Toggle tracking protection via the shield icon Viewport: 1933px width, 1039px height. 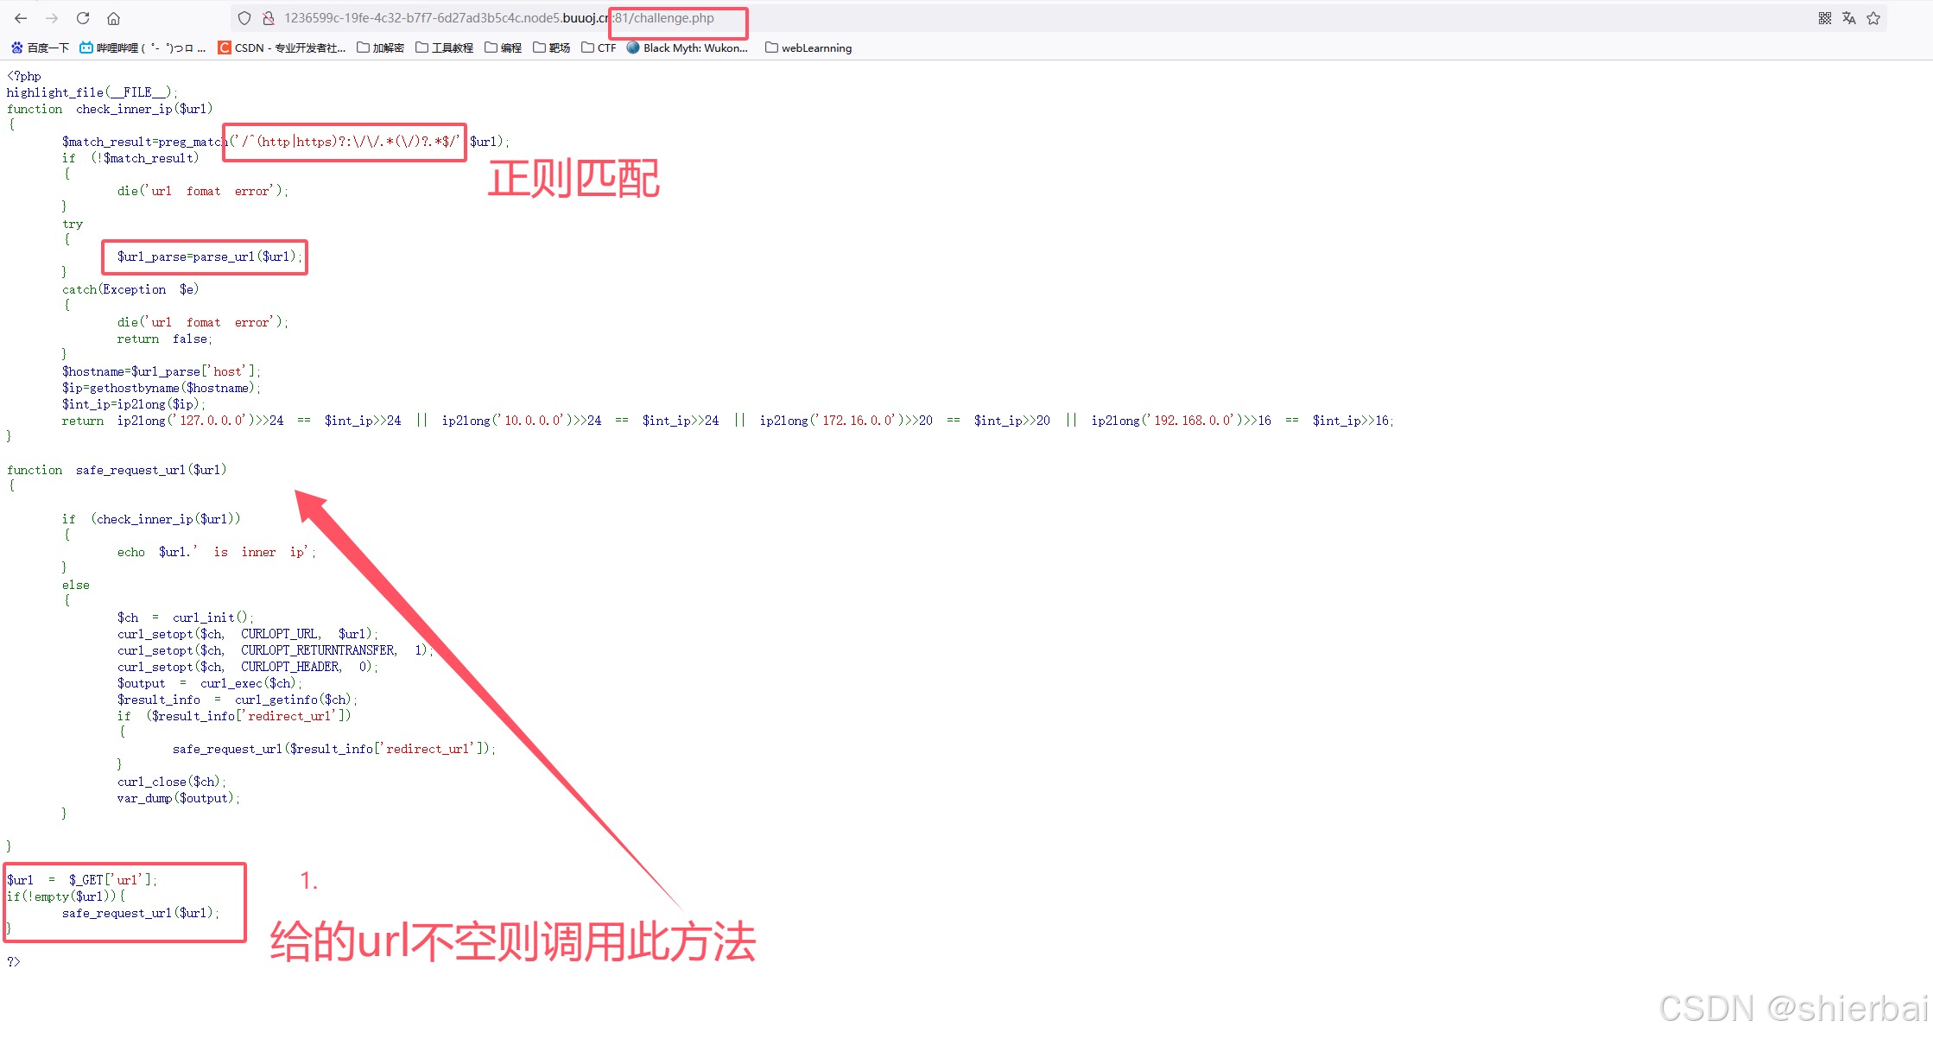click(x=244, y=17)
